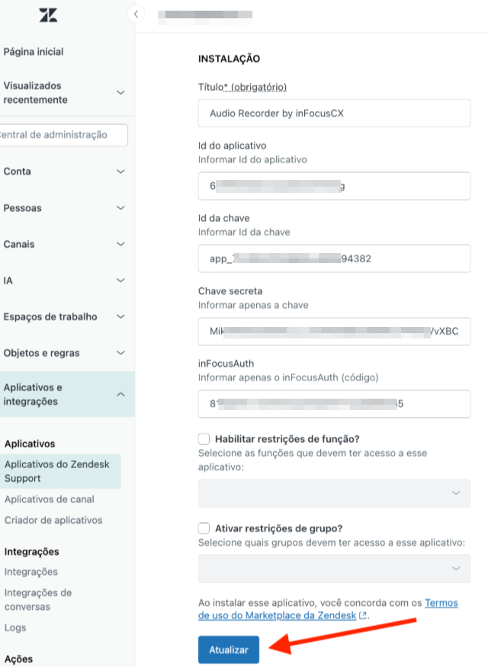
Task: Check 'Ativar restrições de grupo' checkbox
Action: click(204, 528)
